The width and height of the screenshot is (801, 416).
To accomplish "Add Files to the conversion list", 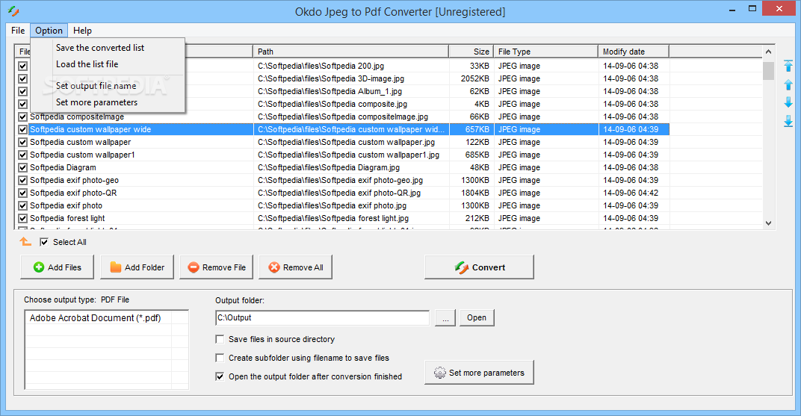I will pos(58,267).
